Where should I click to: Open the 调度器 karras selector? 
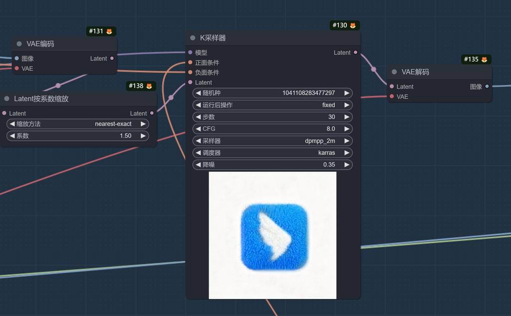(272, 153)
